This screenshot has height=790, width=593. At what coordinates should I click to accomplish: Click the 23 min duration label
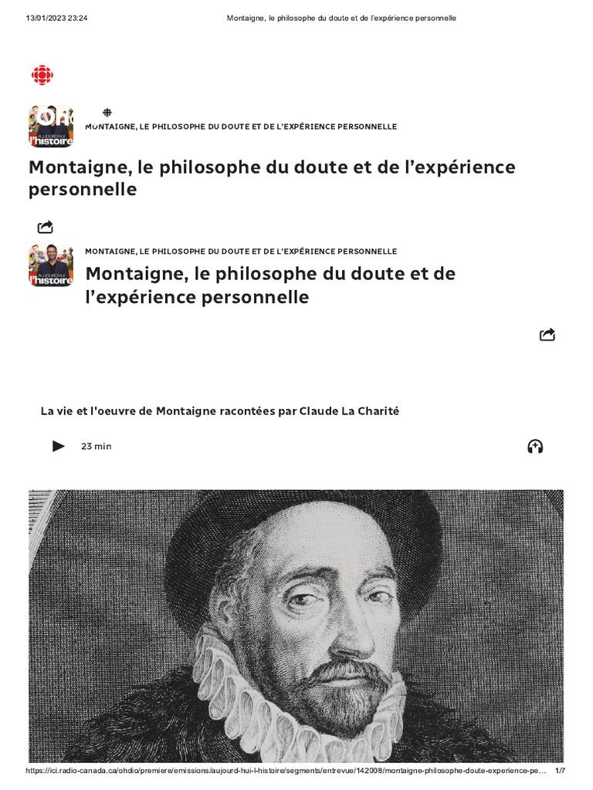point(97,447)
